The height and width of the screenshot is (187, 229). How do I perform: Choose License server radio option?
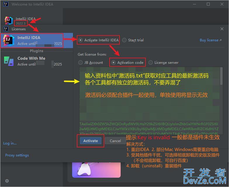(164, 62)
